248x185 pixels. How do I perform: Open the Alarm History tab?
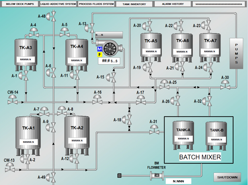pyautogui.click(x=173, y=4)
